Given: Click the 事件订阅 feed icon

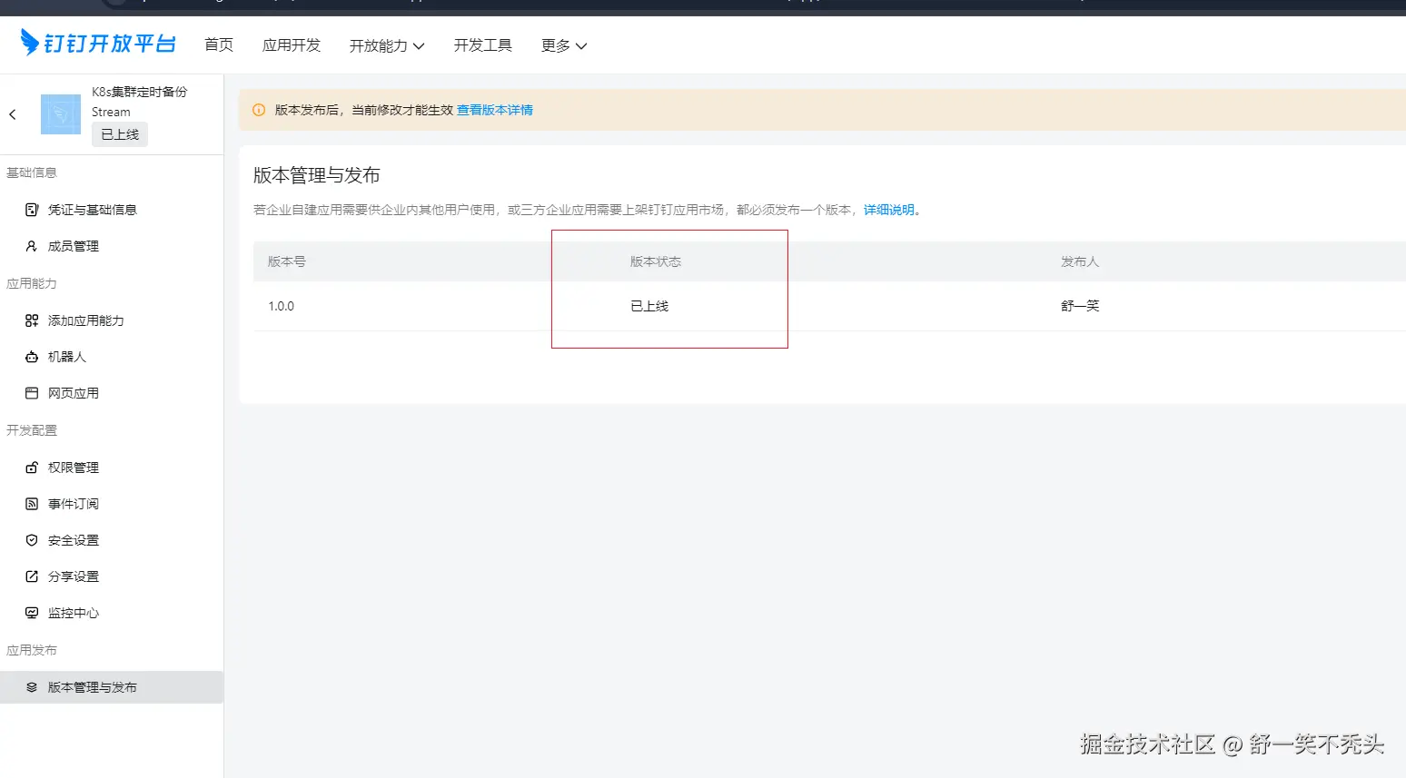Looking at the screenshot, I should pyautogui.click(x=32, y=504).
